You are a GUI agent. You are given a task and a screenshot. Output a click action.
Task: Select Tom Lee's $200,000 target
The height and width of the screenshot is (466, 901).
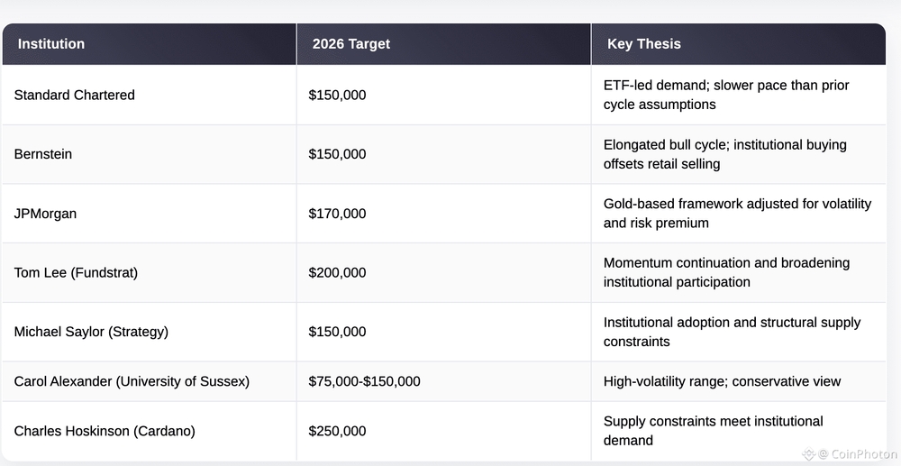tap(337, 272)
